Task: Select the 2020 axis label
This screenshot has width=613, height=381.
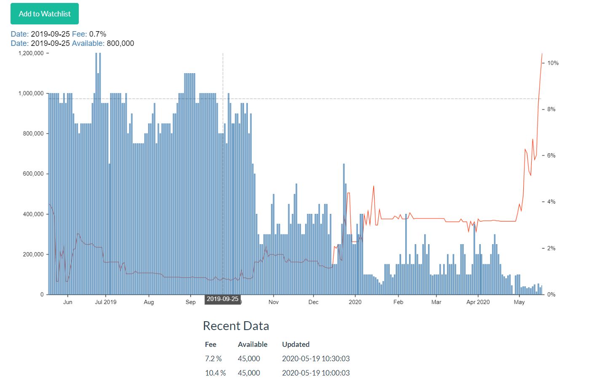Action: tap(355, 302)
